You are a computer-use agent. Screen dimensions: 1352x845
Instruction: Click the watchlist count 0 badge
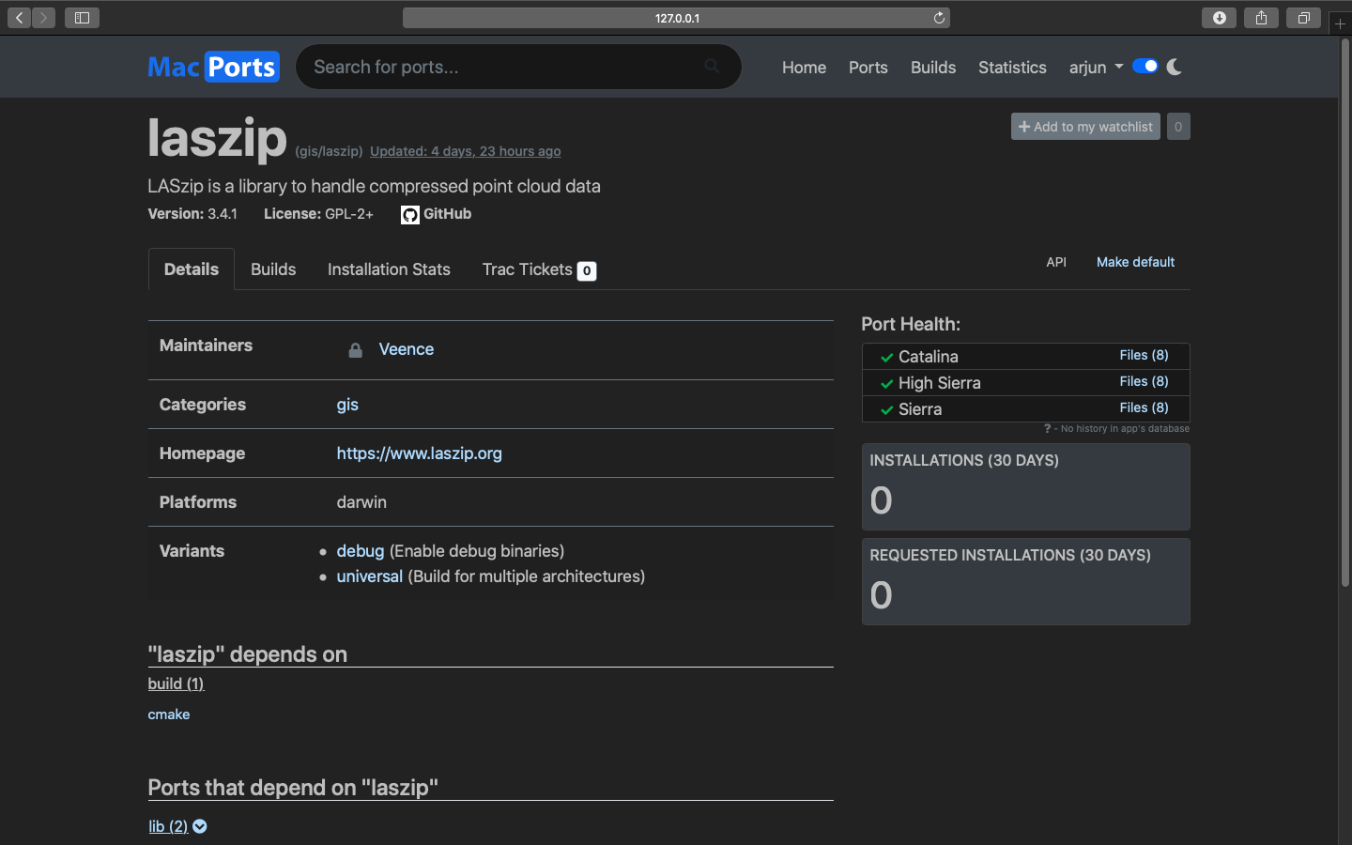coord(1178,127)
